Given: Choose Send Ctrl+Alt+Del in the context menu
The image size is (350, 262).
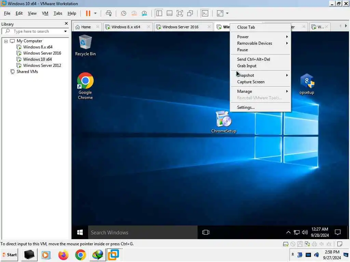Looking at the screenshot, I should click(260, 59).
